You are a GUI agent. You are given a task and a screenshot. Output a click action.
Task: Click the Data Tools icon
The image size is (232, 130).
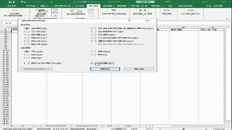(x=142, y=10)
